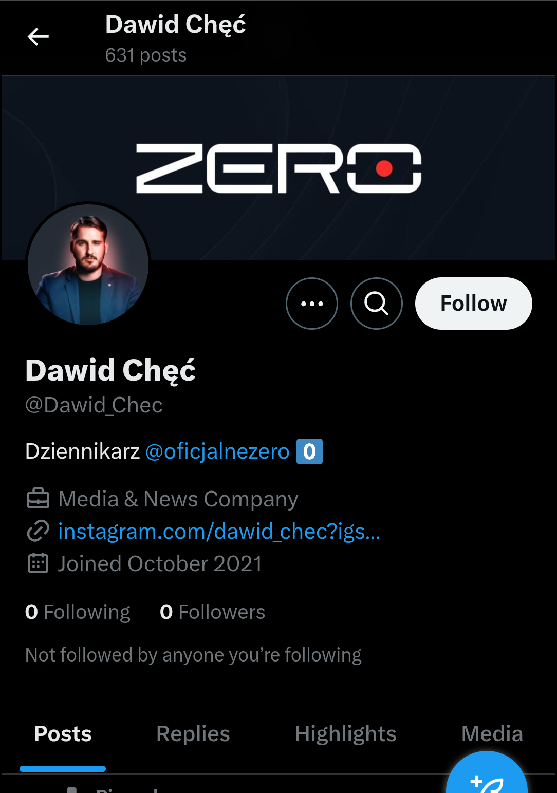Open the @oficjalnezero mention link
The height and width of the screenshot is (793, 557).
[x=217, y=451]
